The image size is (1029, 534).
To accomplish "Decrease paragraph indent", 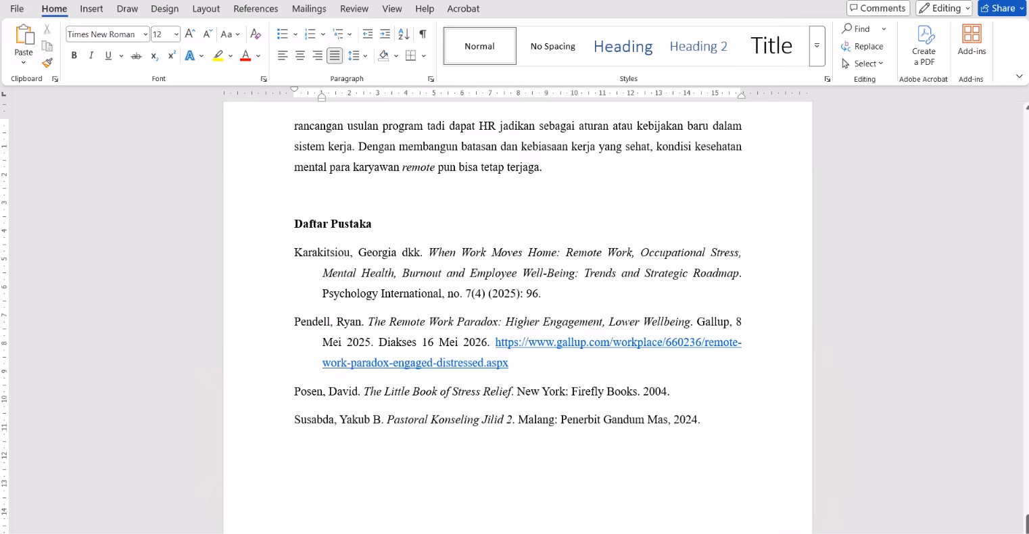I will click(368, 34).
